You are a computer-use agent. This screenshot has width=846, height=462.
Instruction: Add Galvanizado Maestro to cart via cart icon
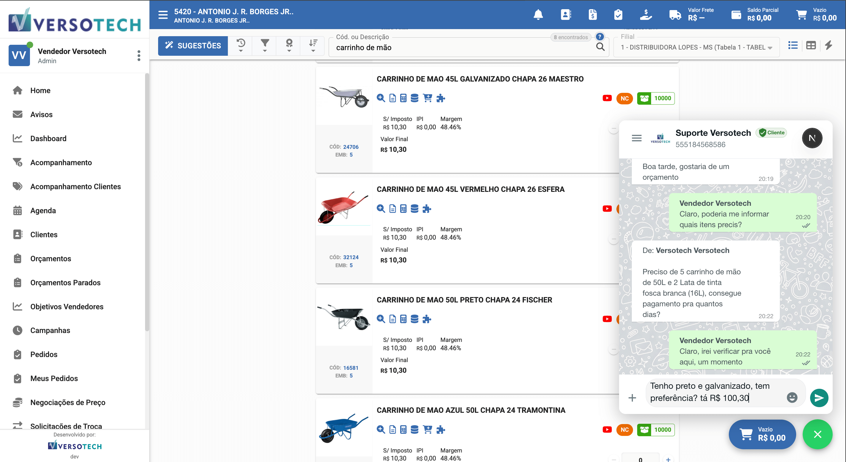point(427,98)
